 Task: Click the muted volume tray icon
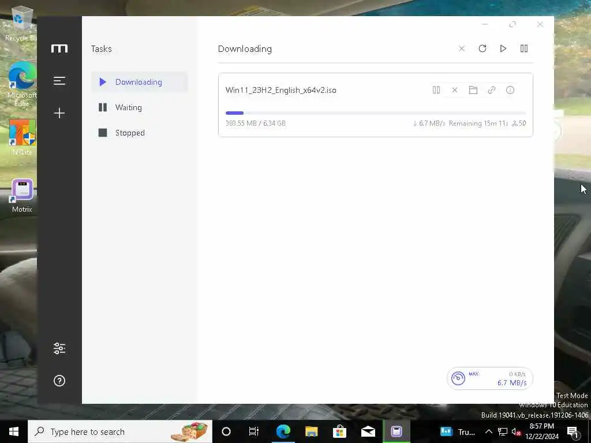516,432
